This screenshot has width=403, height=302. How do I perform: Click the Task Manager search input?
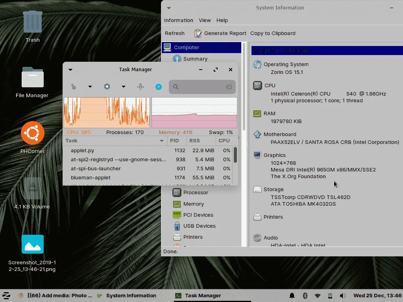coord(202,87)
